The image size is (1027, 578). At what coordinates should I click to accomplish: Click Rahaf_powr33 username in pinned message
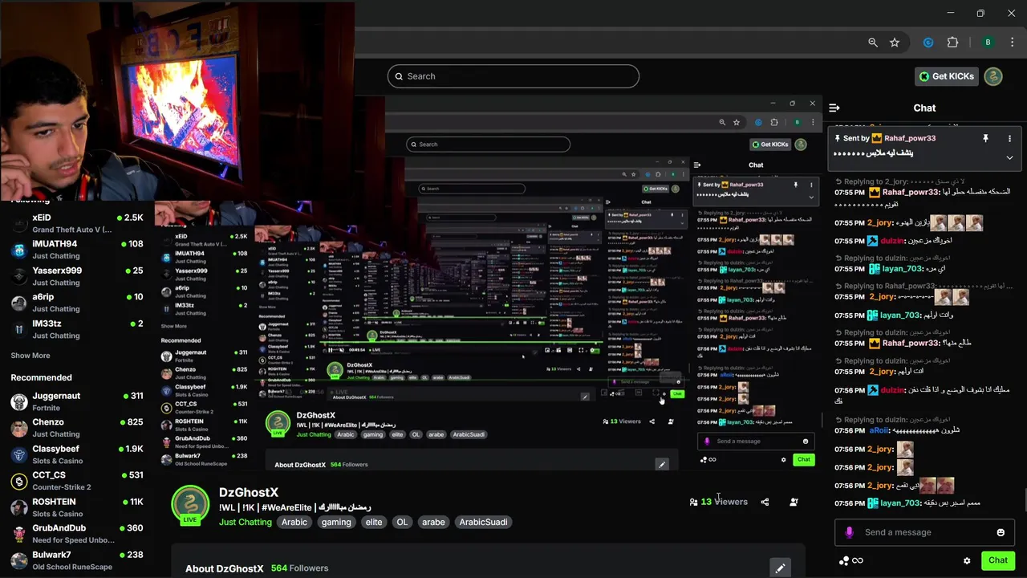tap(910, 138)
